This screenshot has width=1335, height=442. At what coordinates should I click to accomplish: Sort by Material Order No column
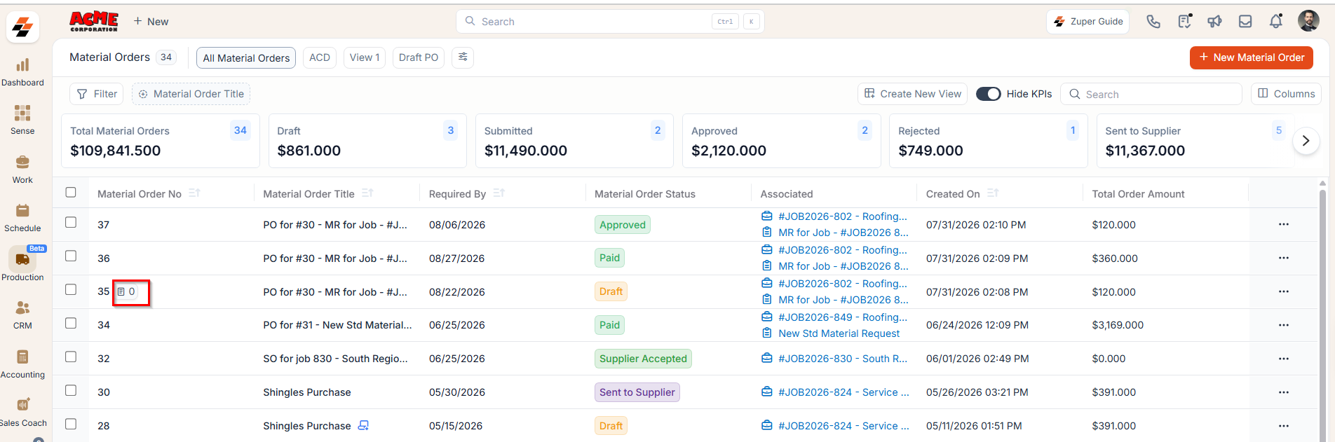pyautogui.click(x=194, y=193)
